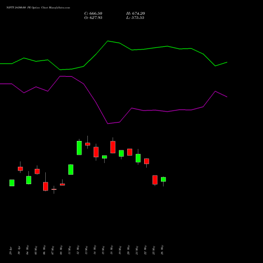Click the green candle above 19 May
This screenshot has height=263, width=263.
pos(122,154)
